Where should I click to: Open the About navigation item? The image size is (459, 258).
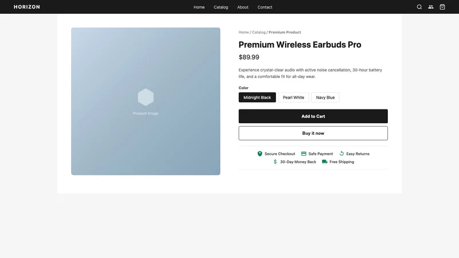click(x=243, y=7)
